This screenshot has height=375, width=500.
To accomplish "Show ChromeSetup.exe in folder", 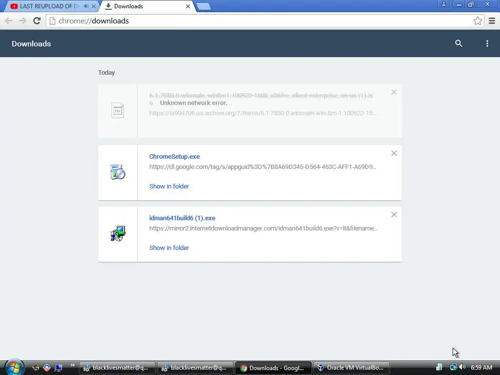I will (169, 186).
